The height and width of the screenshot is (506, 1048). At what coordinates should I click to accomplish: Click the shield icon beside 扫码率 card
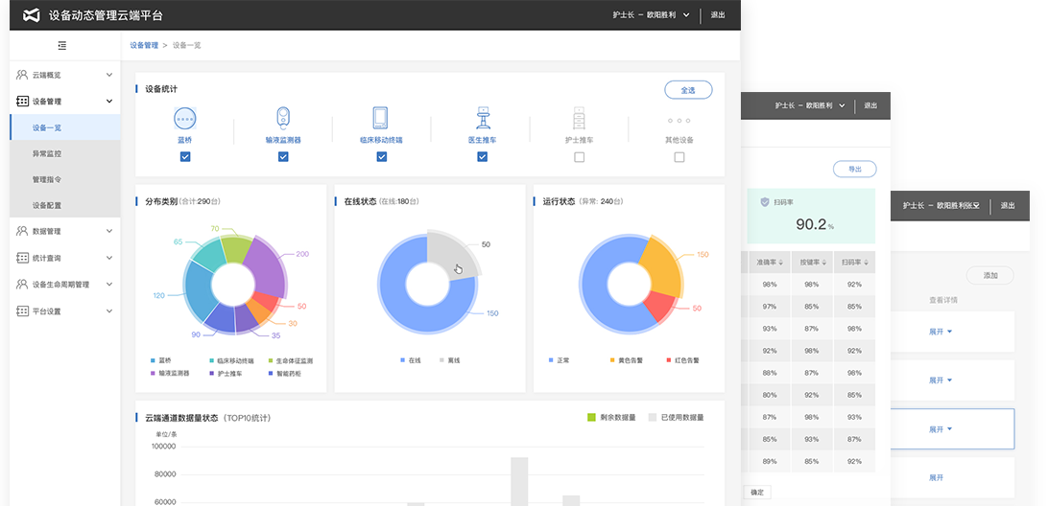coord(765,201)
